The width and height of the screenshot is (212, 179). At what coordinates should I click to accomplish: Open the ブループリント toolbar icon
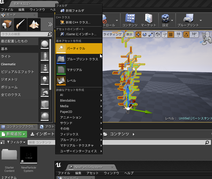[x=188, y=20]
